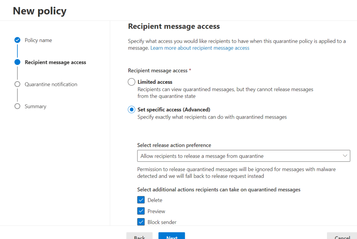This screenshot has width=357, height=239.
Task: Click the Recipient message access step circle
Action: [x=17, y=62]
